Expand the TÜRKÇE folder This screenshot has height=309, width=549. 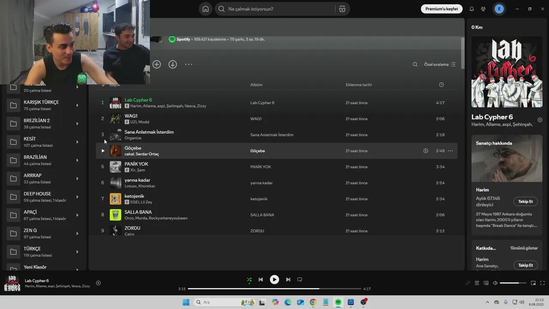coord(77,252)
